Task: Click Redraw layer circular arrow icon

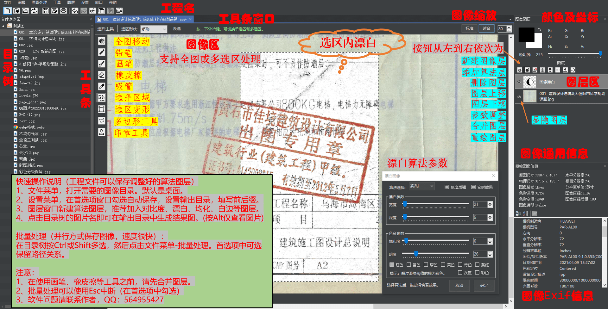Action: click(x=573, y=70)
